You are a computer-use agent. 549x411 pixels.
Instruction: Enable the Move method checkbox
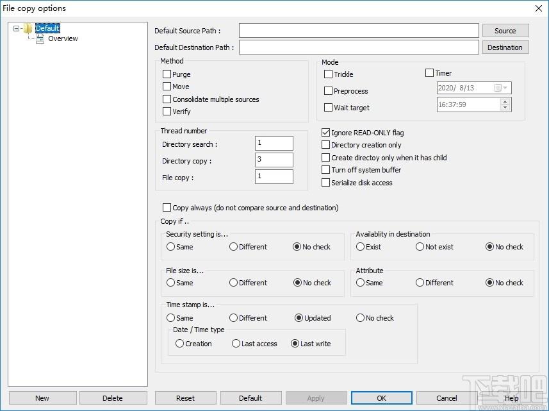(x=167, y=87)
